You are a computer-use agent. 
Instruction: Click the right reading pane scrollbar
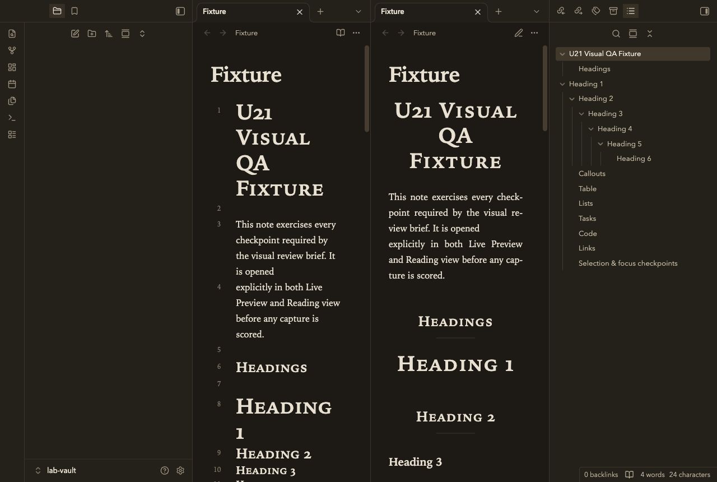click(545, 89)
